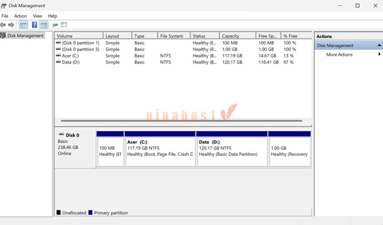This screenshot has height=225, width=383.
Task: Collapse the Disk Management actions section arrow
Action: 379,45
